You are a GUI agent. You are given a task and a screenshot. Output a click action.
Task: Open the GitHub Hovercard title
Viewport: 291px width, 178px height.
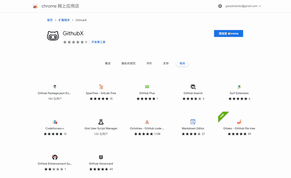pyautogui.click(x=101, y=163)
